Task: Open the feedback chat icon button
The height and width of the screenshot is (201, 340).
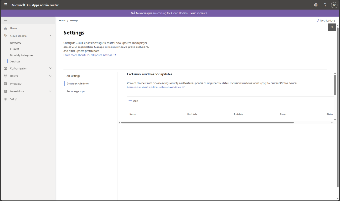Action: pyautogui.click(x=331, y=27)
